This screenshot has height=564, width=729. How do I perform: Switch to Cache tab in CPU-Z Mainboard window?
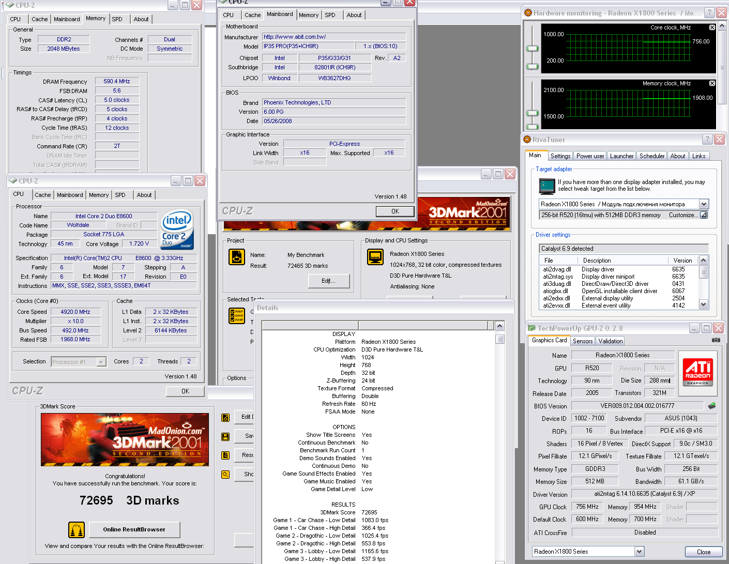[253, 15]
